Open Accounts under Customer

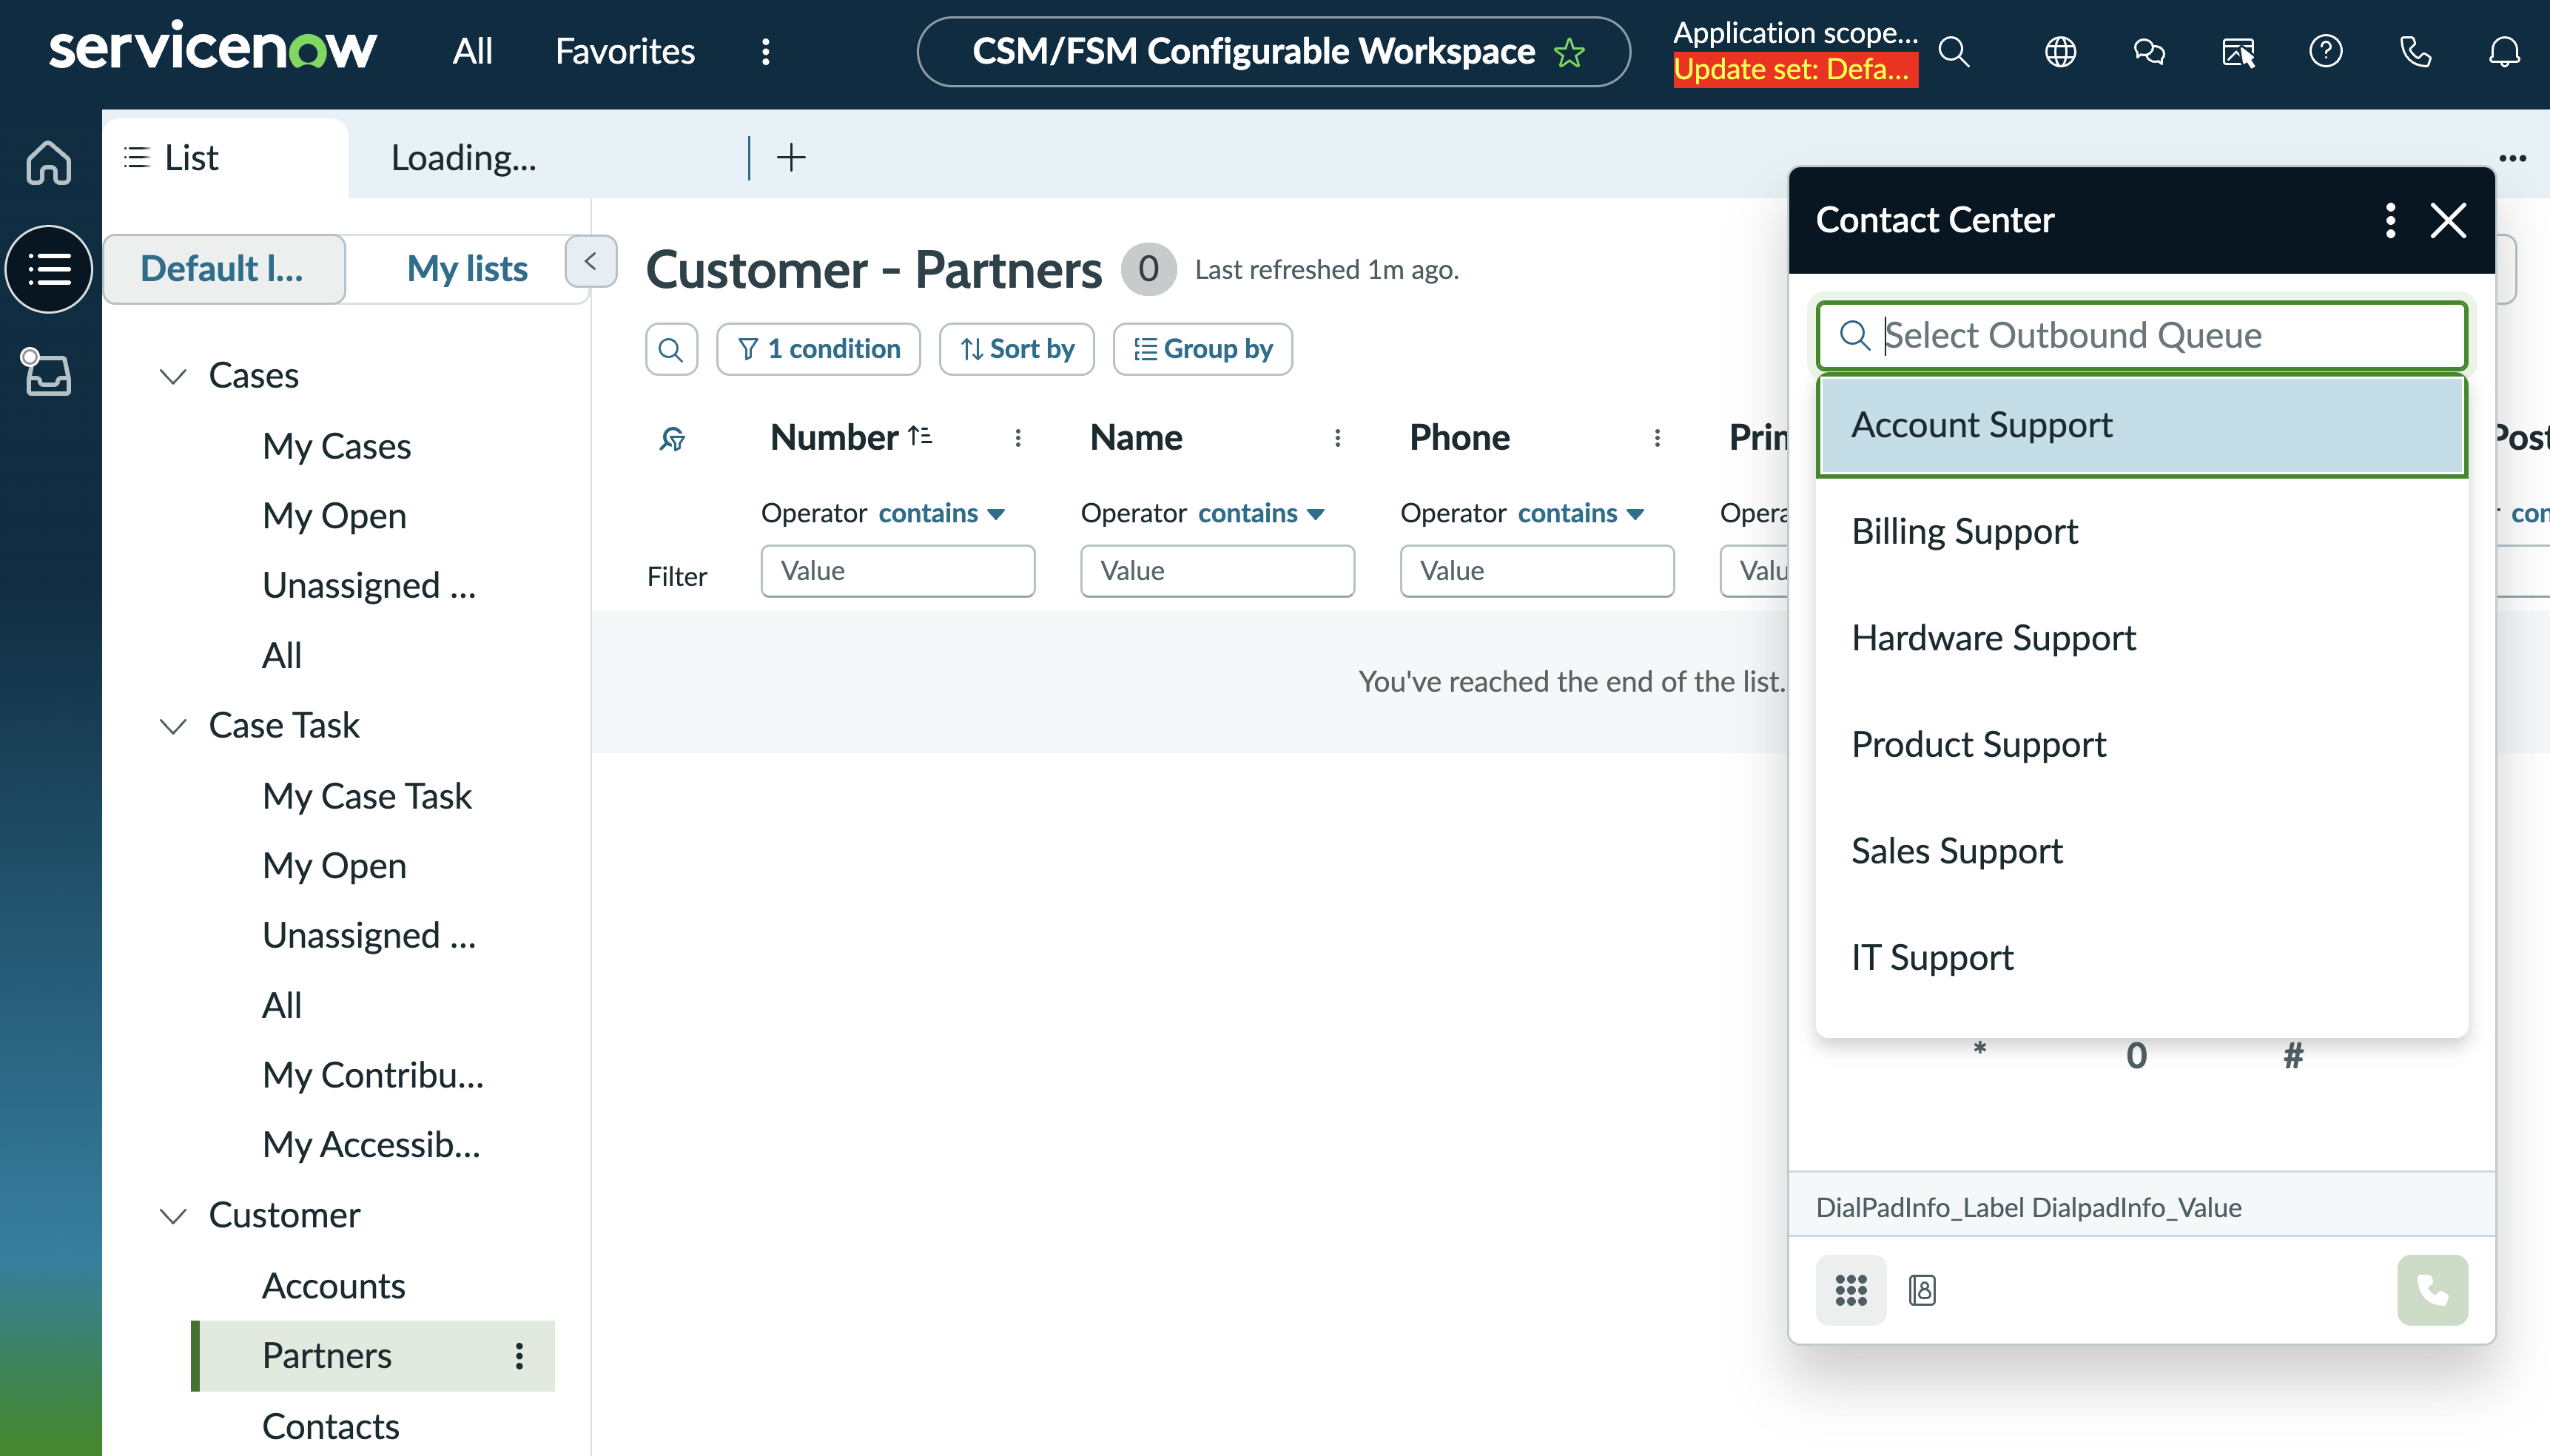[333, 1286]
